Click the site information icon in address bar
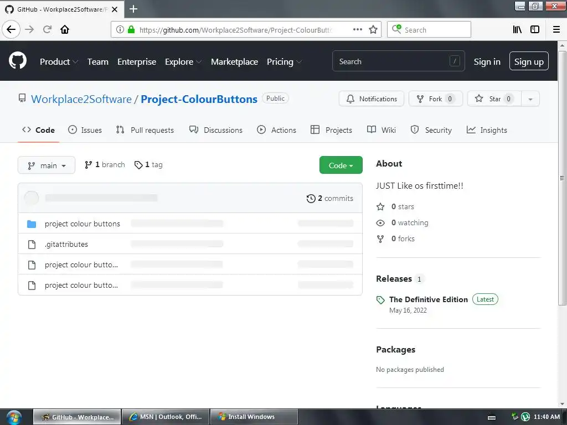The height and width of the screenshot is (425, 567). coord(120,29)
